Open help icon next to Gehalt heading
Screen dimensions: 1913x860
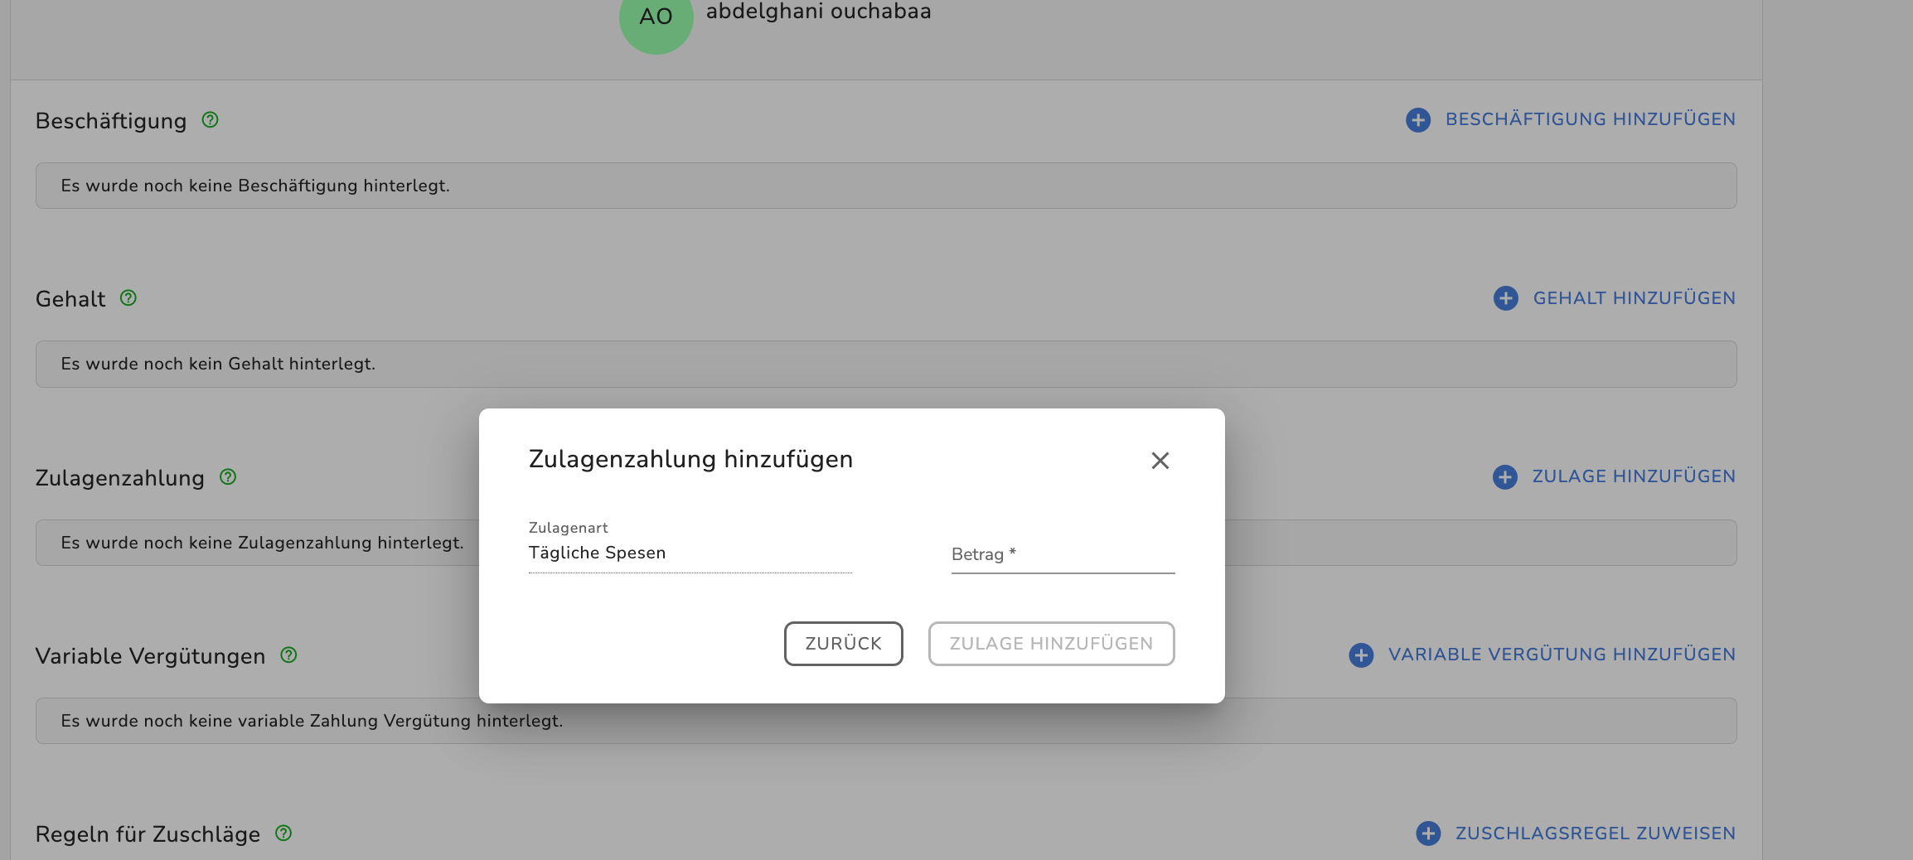(128, 297)
